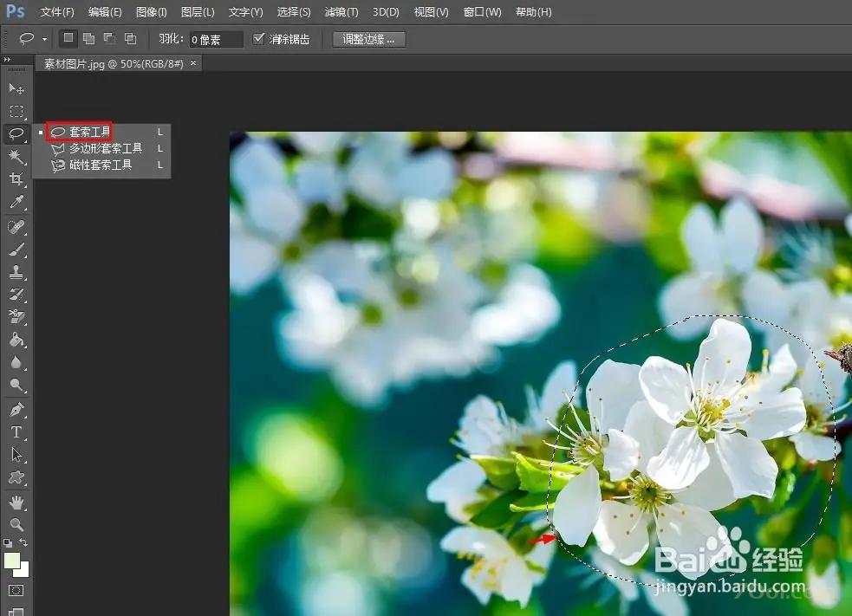
Task: Open the lasso tool preset picker
Action: click(x=44, y=39)
